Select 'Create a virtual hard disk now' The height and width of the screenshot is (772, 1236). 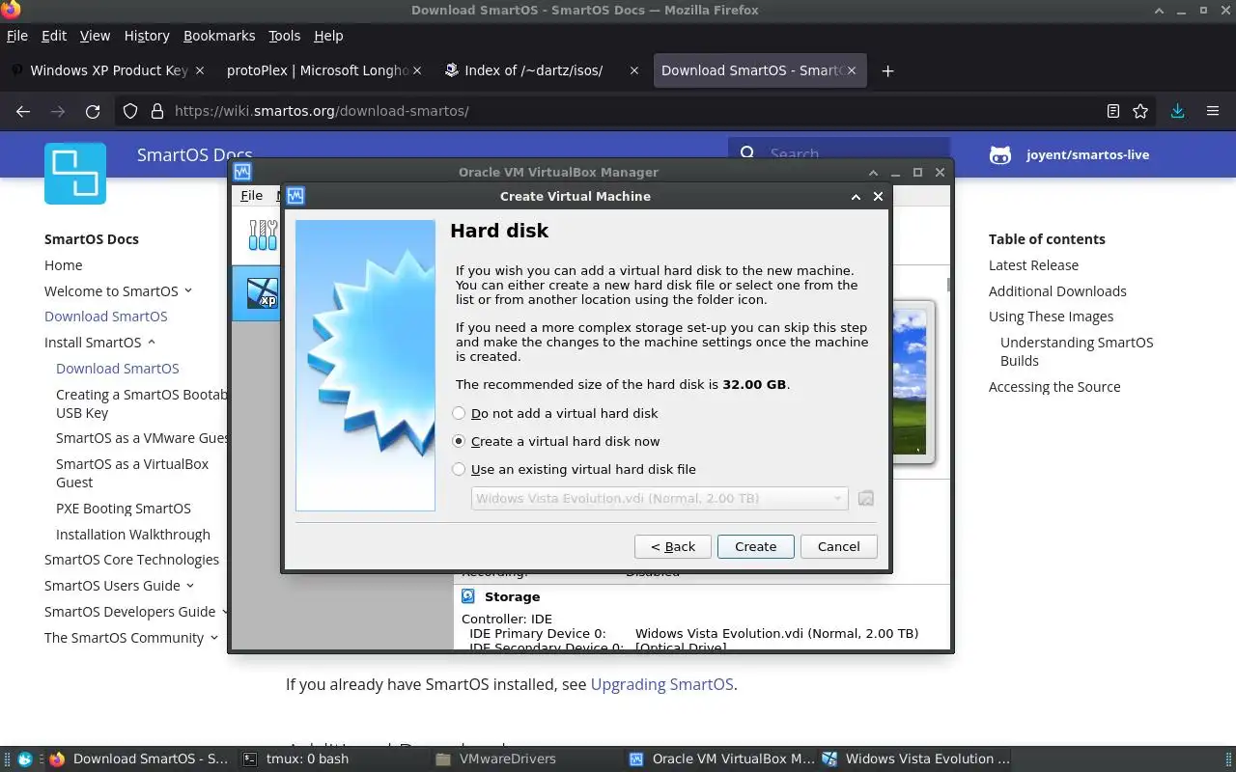(x=556, y=441)
